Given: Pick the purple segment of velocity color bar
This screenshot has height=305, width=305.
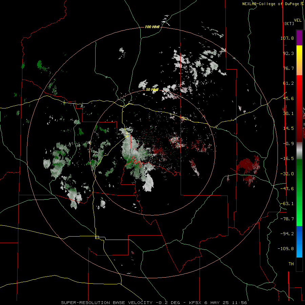Looking at the screenshot, I should pyautogui.click(x=299, y=38).
